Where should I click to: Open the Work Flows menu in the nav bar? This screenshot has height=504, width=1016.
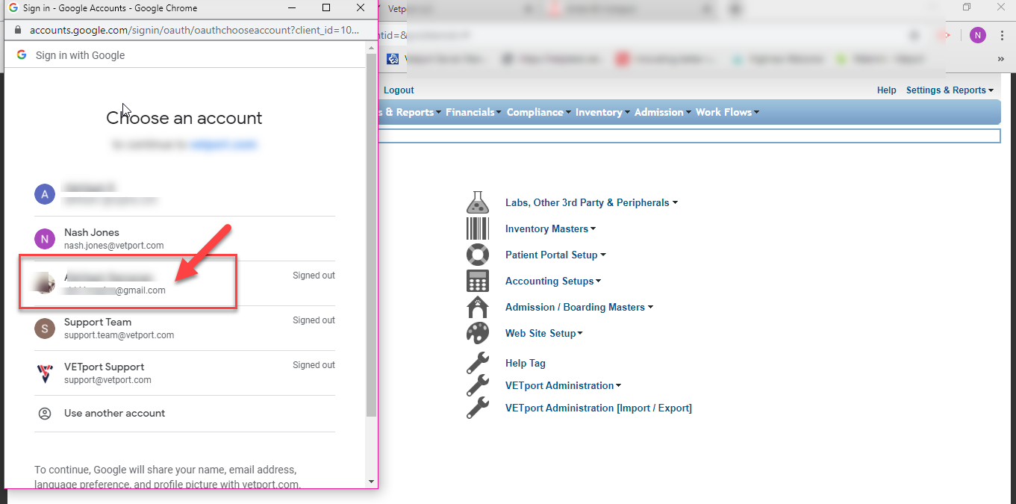click(x=727, y=112)
